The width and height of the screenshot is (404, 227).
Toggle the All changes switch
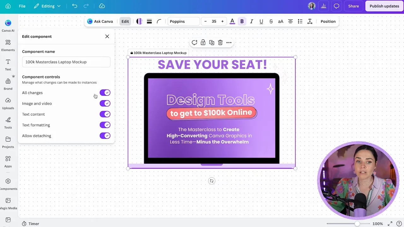tap(105, 93)
